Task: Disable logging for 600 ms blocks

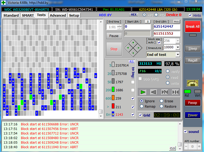Action: click(133, 98)
